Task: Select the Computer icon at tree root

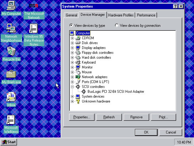Action: point(72,33)
